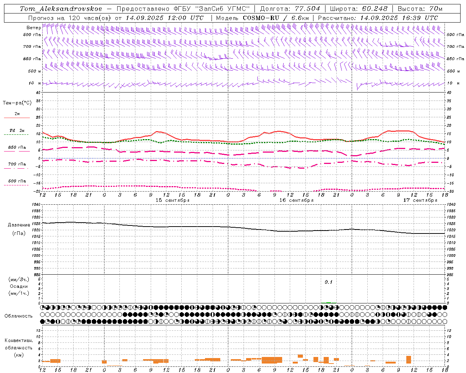466x373 pixels.
Task: Click the 700 гПа temperature legend entry
Action: pyautogui.click(x=17, y=164)
